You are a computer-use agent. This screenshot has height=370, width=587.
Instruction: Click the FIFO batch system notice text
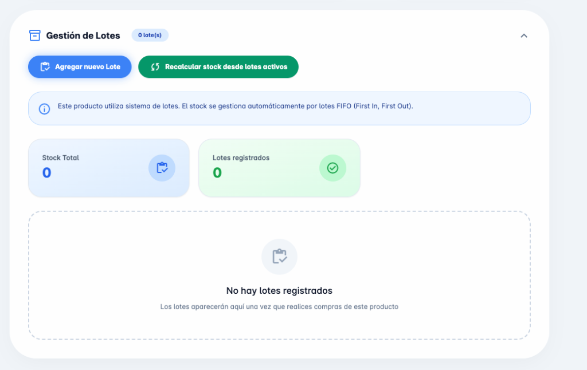point(235,107)
